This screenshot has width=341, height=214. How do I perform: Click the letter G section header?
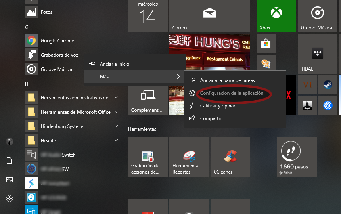click(27, 27)
